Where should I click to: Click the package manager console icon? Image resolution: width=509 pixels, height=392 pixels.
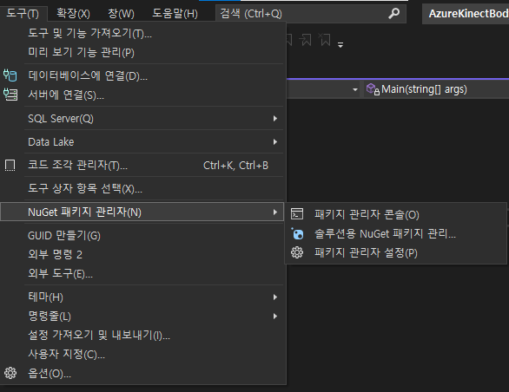(297, 214)
